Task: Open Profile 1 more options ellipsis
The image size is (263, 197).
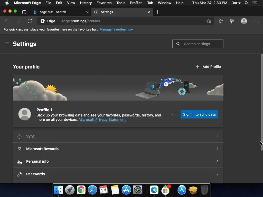Action: (174, 114)
